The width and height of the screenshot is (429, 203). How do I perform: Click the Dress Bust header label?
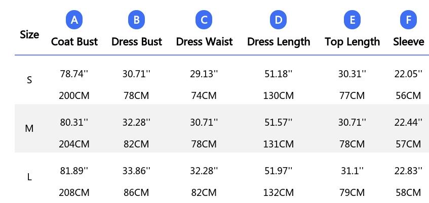137,42
